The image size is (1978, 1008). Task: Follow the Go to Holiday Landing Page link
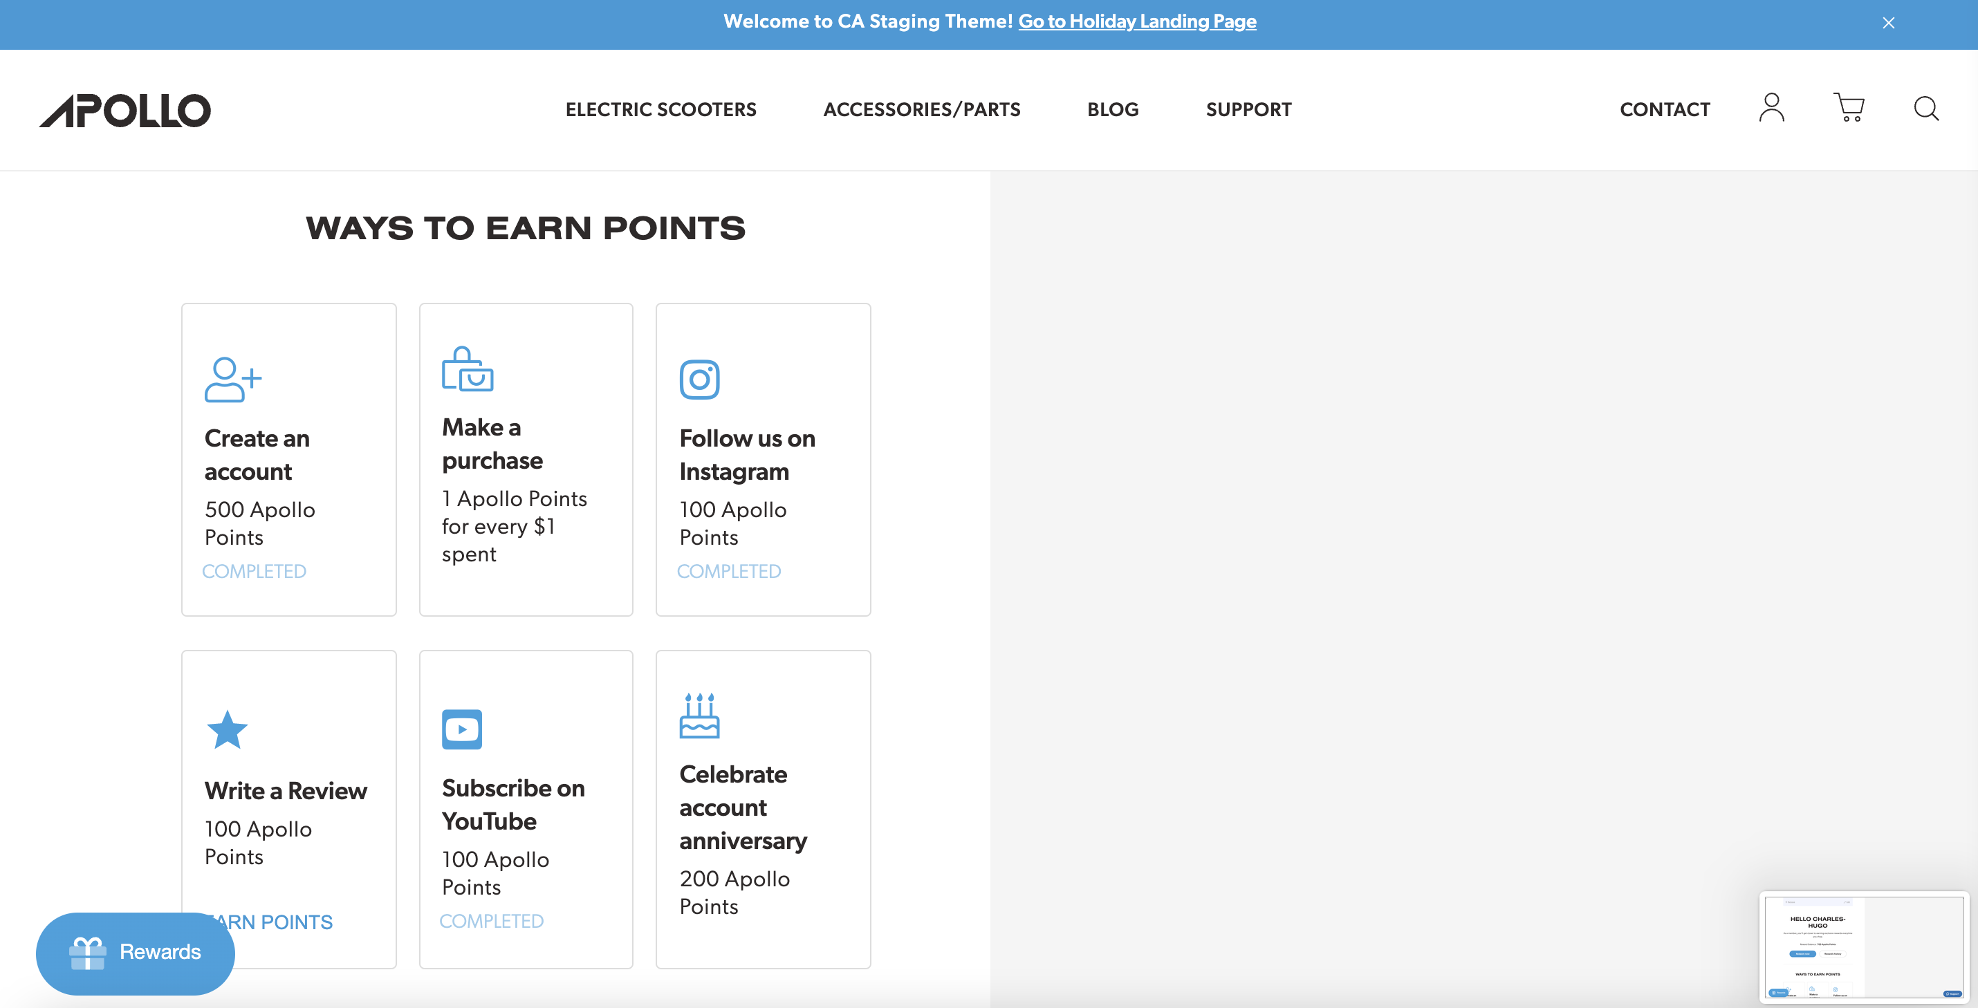(1137, 21)
